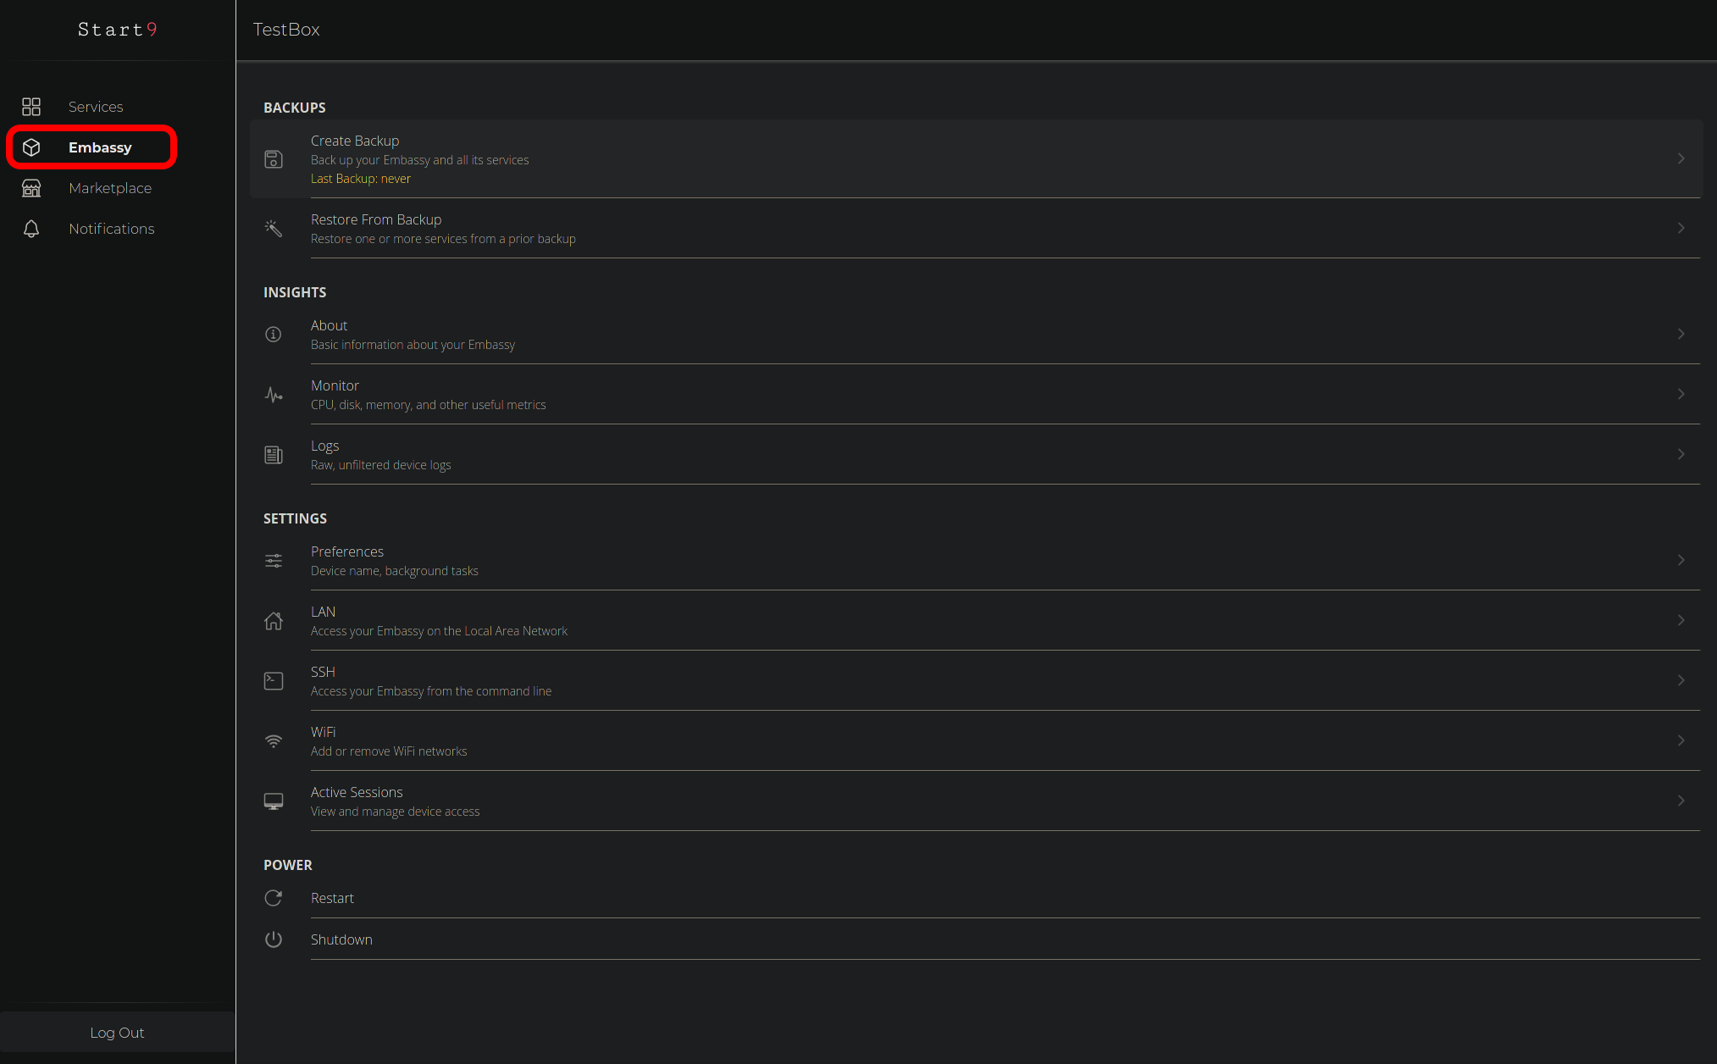Click the Restart option text
The image size is (1717, 1064).
[x=332, y=898]
